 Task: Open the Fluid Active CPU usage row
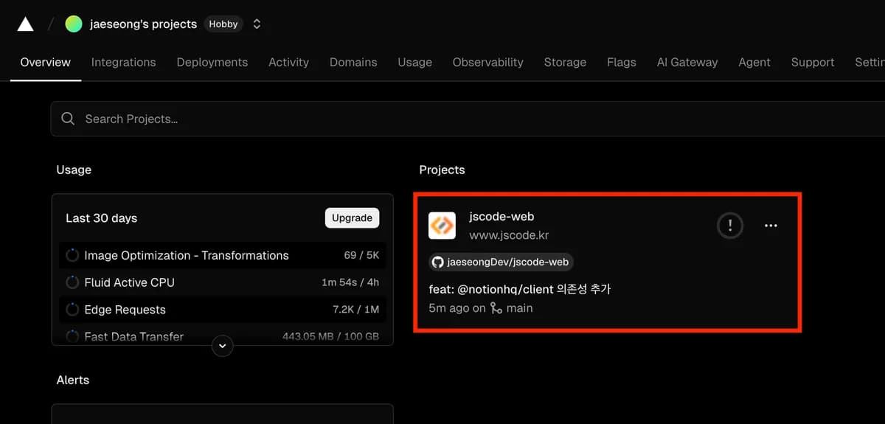tap(222, 282)
